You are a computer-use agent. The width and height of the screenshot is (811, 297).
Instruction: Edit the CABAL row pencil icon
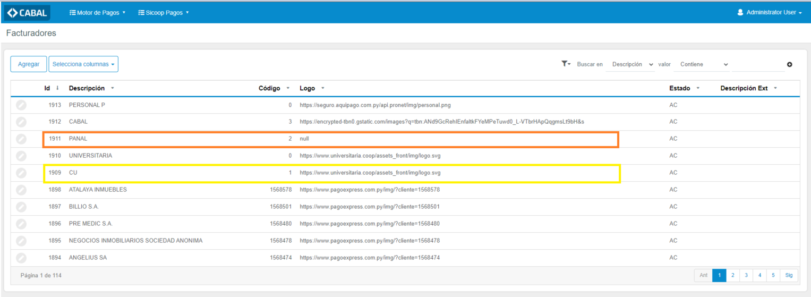pos(21,122)
